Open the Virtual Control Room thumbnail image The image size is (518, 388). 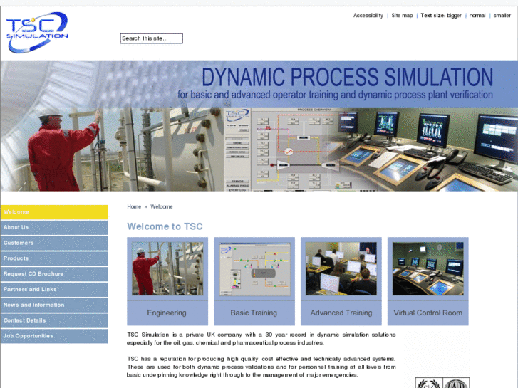coord(428,268)
